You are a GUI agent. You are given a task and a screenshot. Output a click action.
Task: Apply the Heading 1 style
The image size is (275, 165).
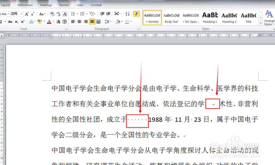(x=210, y=18)
